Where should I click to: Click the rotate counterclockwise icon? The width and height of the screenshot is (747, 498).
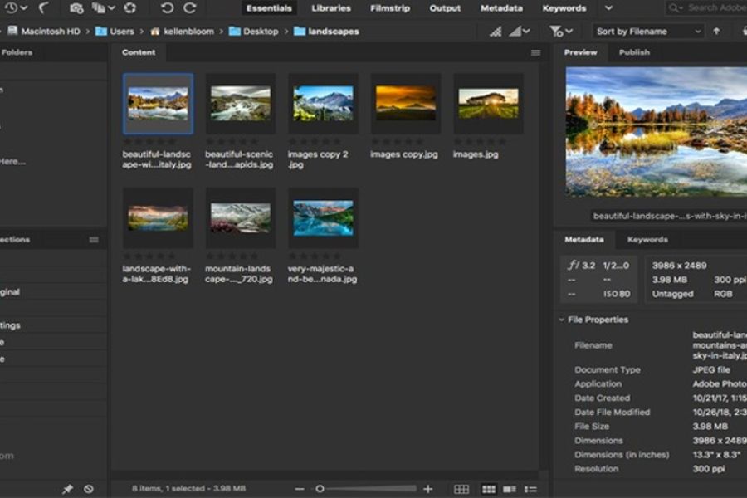pyautogui.click(x=167, y=8)
